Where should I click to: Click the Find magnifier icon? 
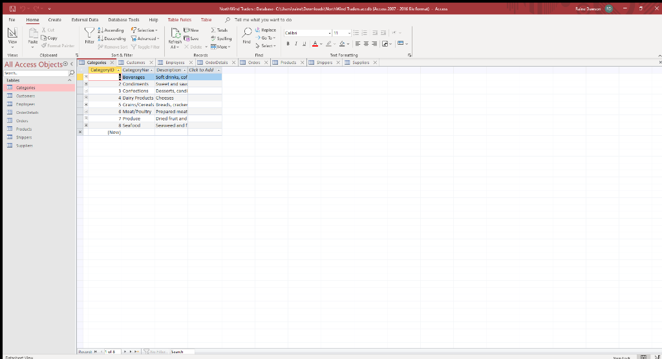click(246, 33)
